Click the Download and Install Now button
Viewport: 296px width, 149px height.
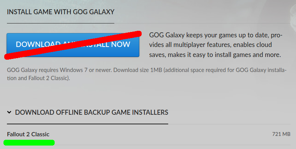click(x=73, y=45)
